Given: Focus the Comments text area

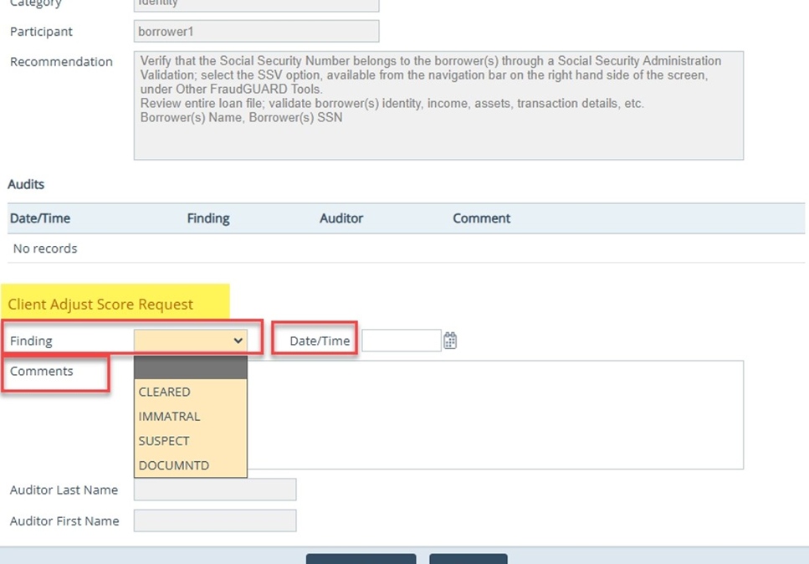Looking at the screenshot, I should click(x=494, y=414).
